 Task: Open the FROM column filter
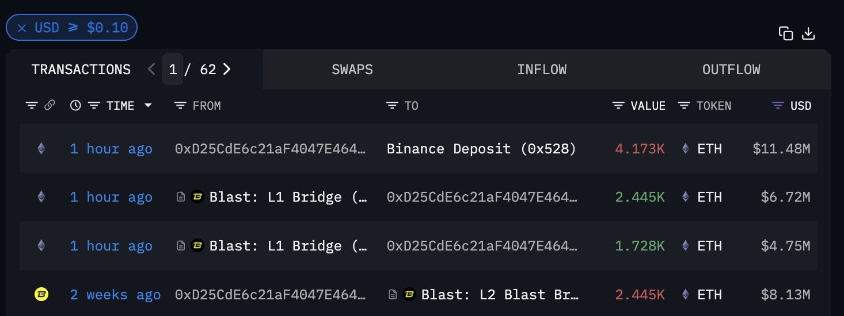pos(180,106)
